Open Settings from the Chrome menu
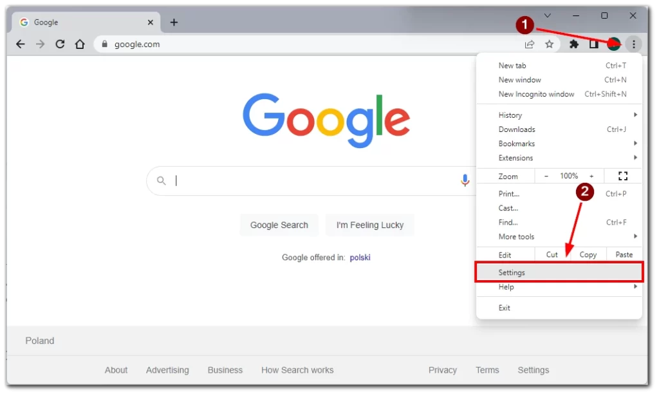The image size is (659, 396). pos(559,272)
